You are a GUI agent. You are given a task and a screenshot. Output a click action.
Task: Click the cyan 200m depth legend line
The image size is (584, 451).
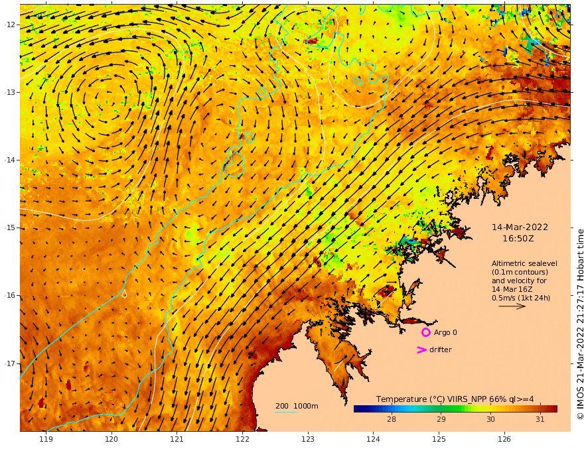click(x=286, y=413)
